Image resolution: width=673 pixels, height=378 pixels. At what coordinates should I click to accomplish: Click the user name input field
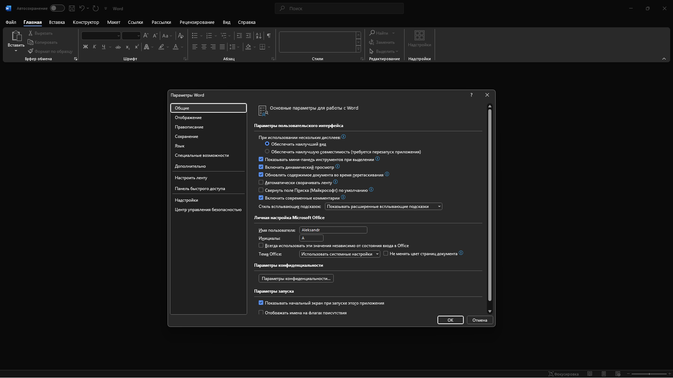coord(333,230)
